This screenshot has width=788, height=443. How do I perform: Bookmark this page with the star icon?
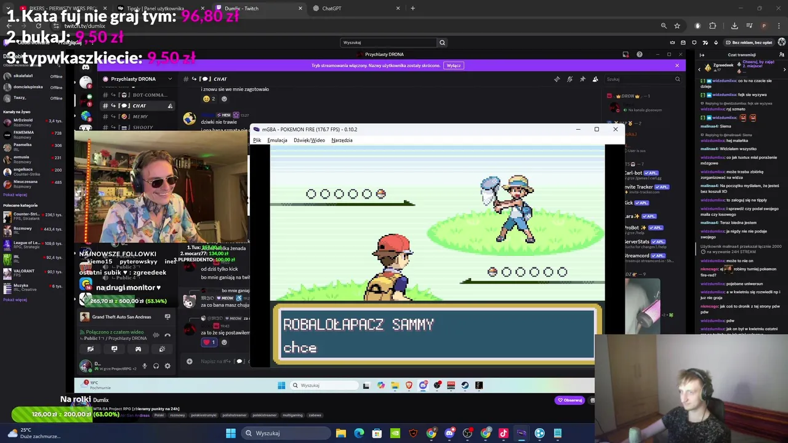click(x=677, y=26)
